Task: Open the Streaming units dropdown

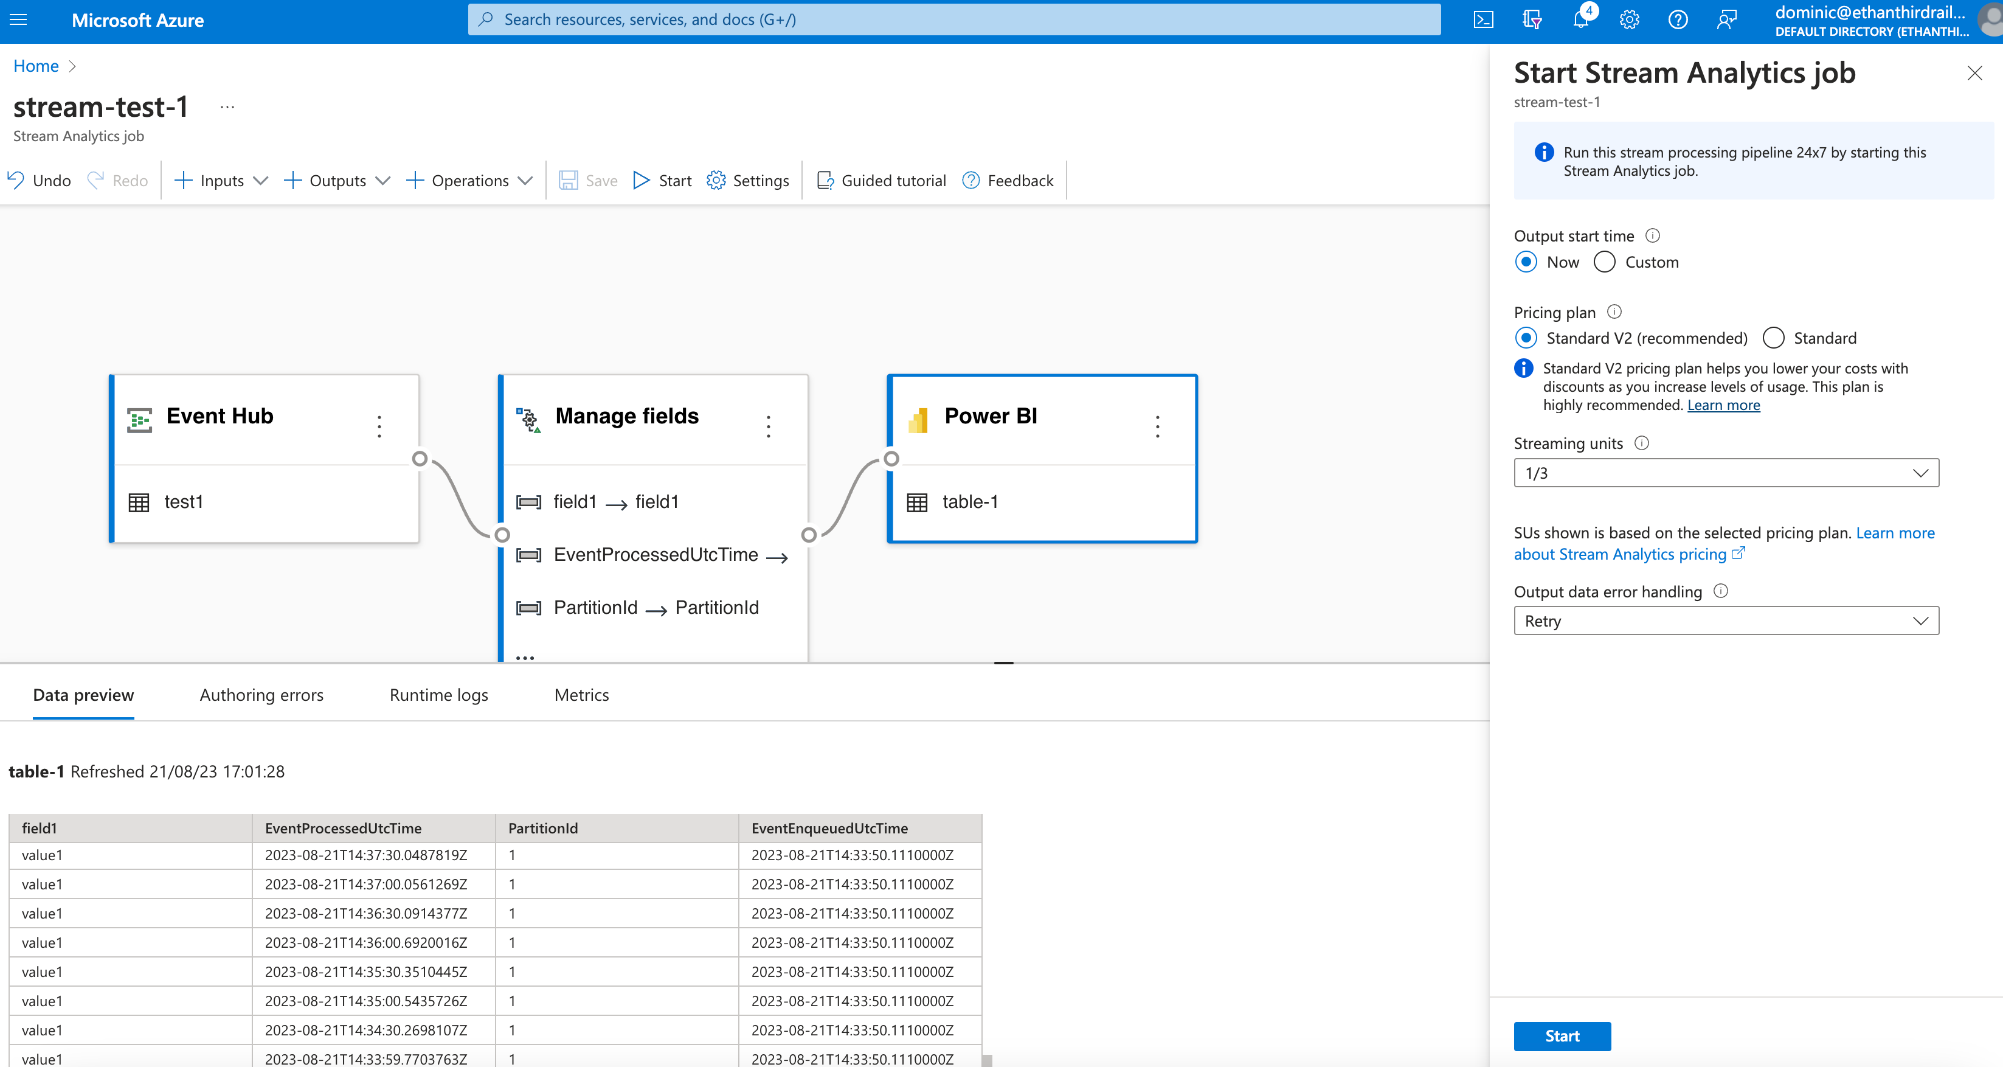Action: pos(1725,472)
